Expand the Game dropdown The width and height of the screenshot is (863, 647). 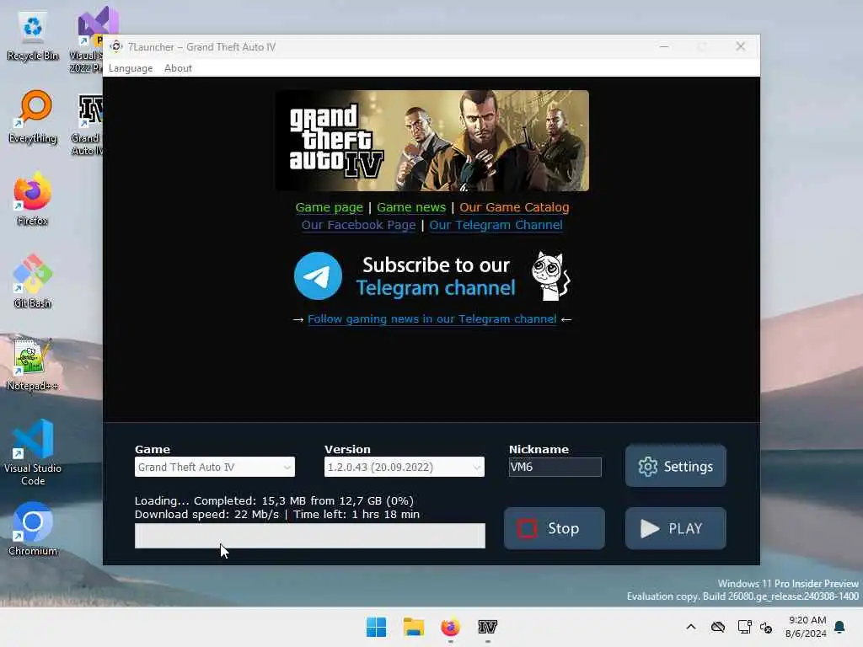coord(215,467)
